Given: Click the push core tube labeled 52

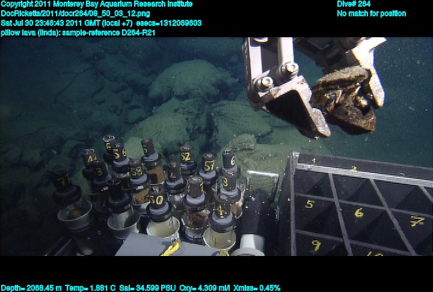Looking at the screenshot, I should pos(186,159).
